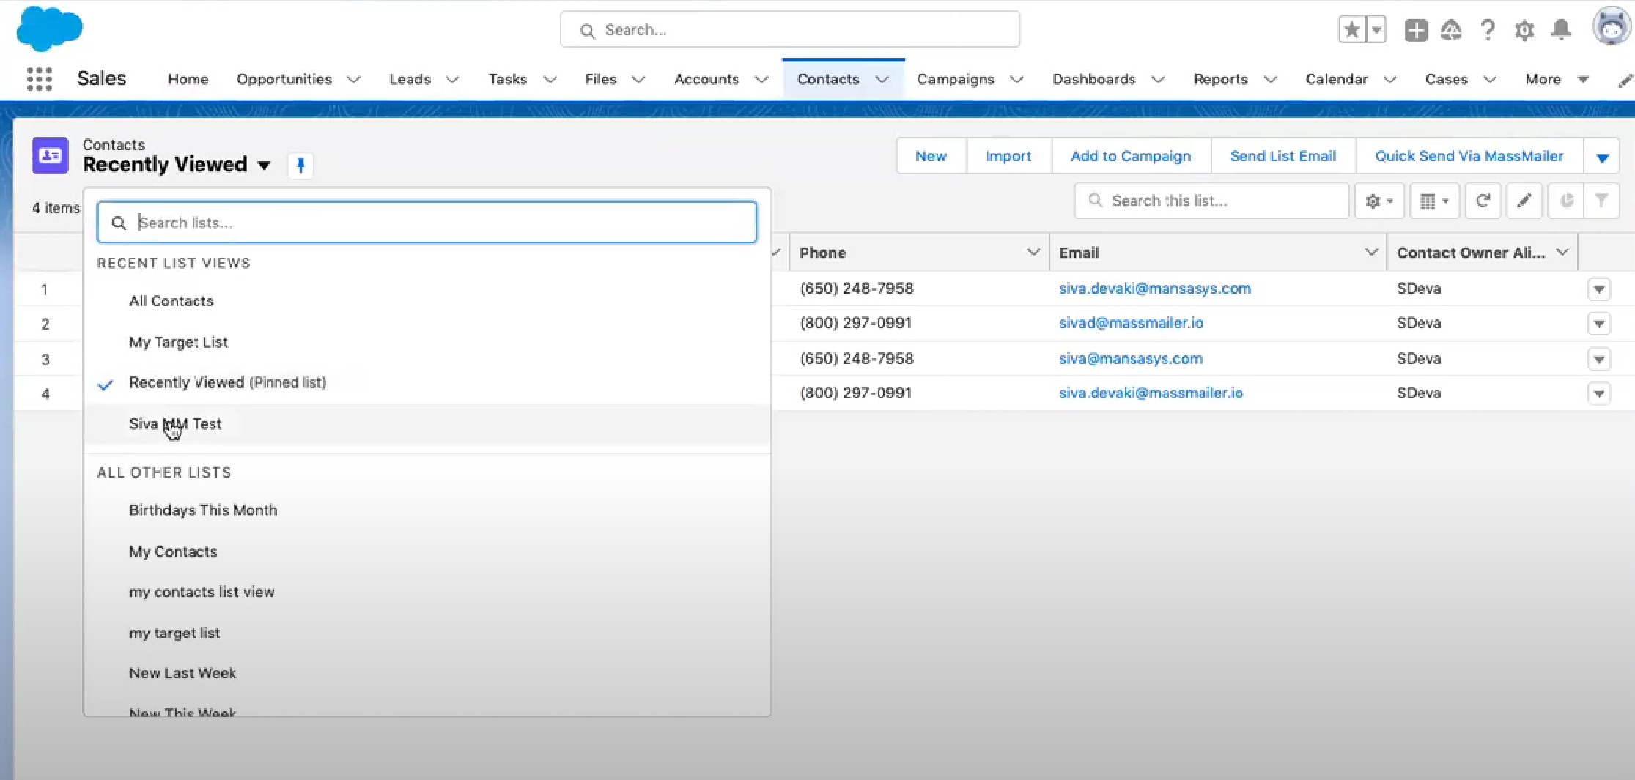
Task: Click the pin list view icon
Action: pos(300,166)
